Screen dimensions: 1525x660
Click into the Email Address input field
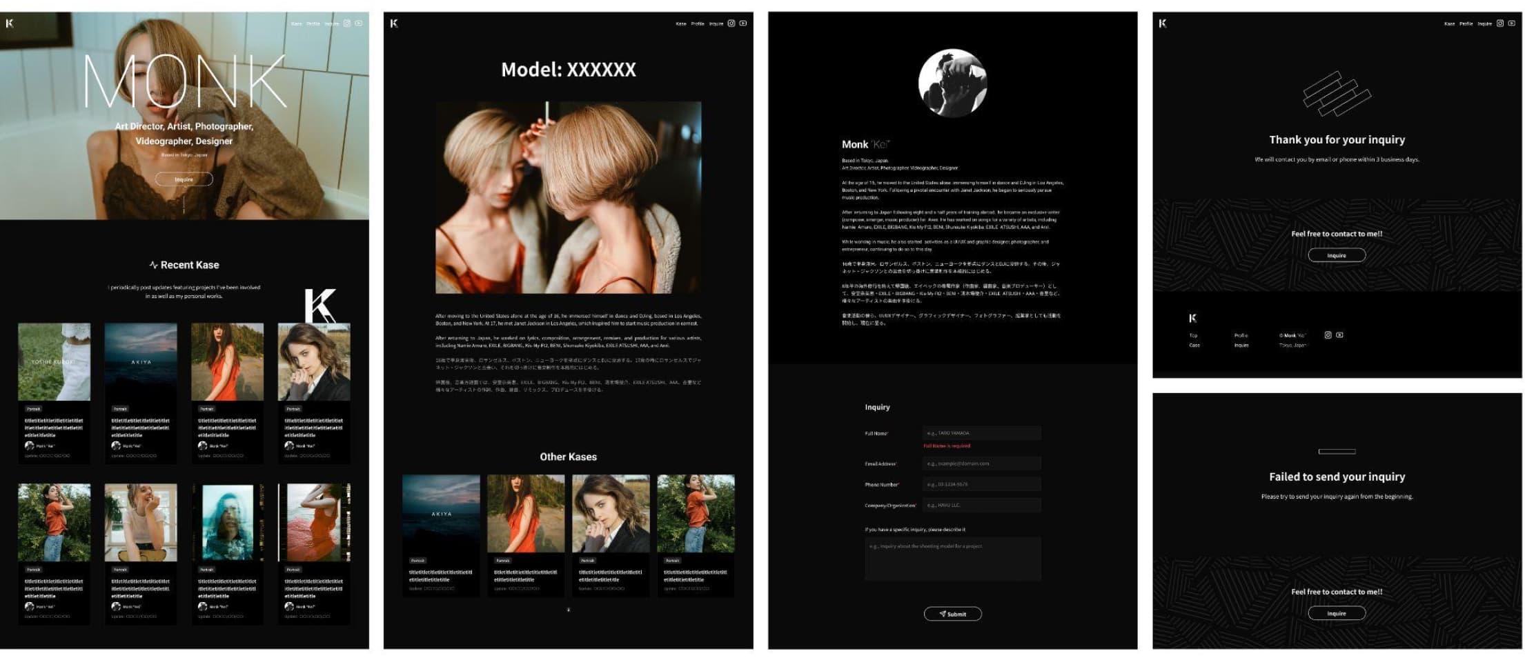(x=981, y=463)
